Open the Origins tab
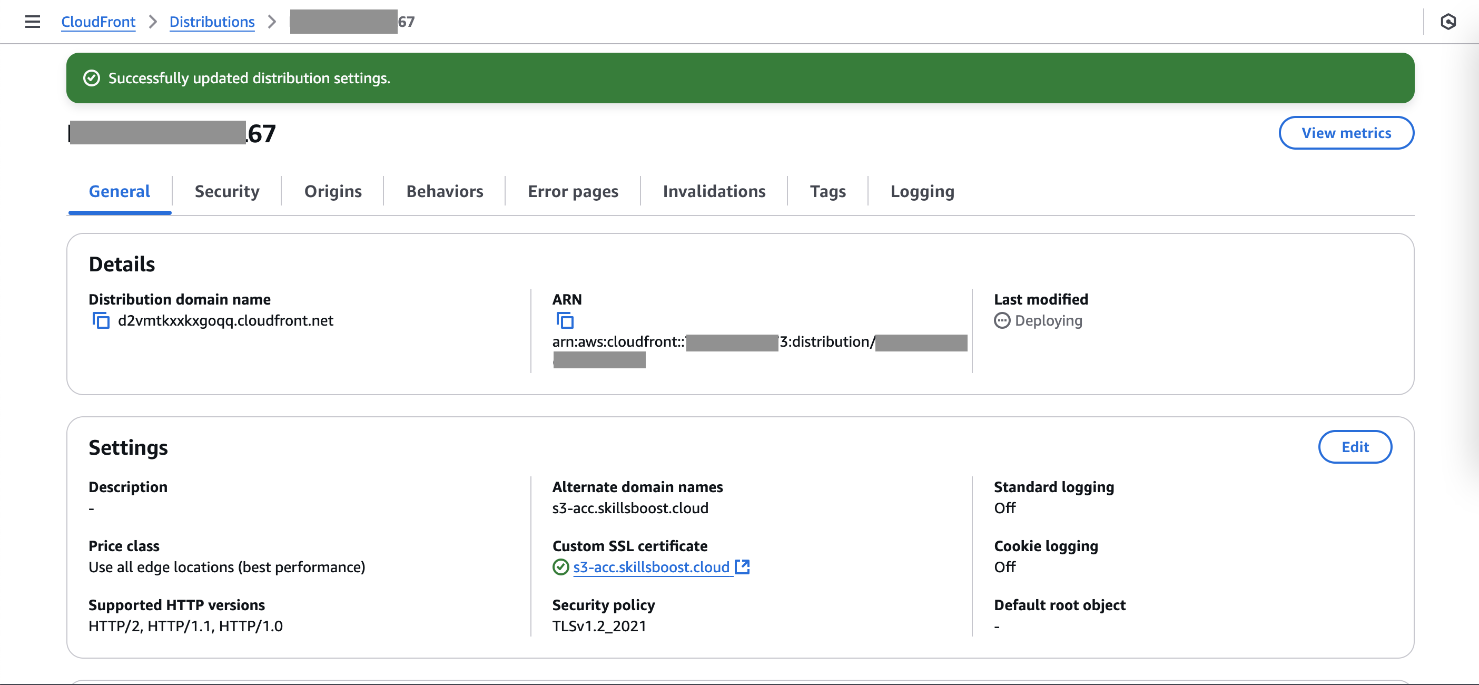 [333, 191]
